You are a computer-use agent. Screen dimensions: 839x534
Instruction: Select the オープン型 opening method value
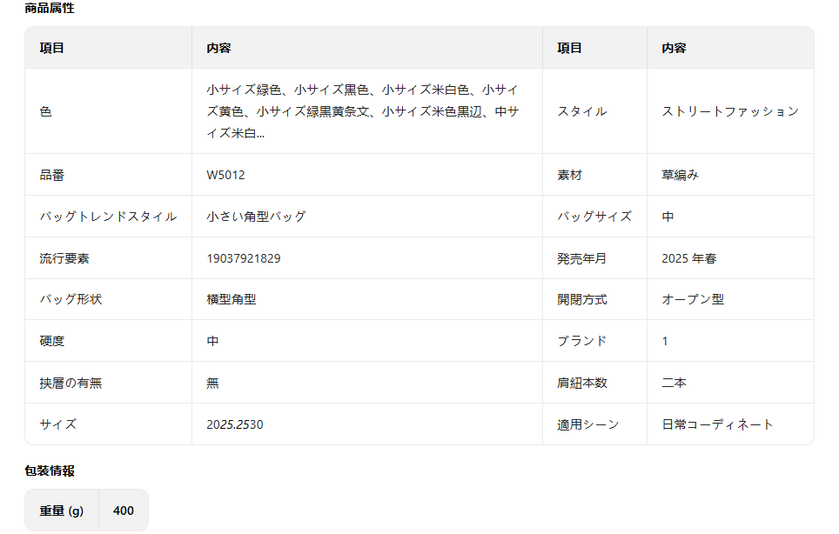(692, 299)
